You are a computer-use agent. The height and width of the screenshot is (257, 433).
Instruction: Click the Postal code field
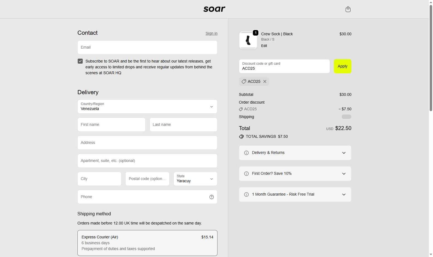click(147, 179)
